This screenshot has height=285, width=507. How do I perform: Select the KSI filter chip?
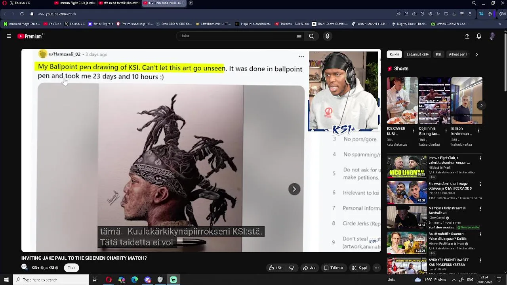pyautogui.click(x=438, y=55)
